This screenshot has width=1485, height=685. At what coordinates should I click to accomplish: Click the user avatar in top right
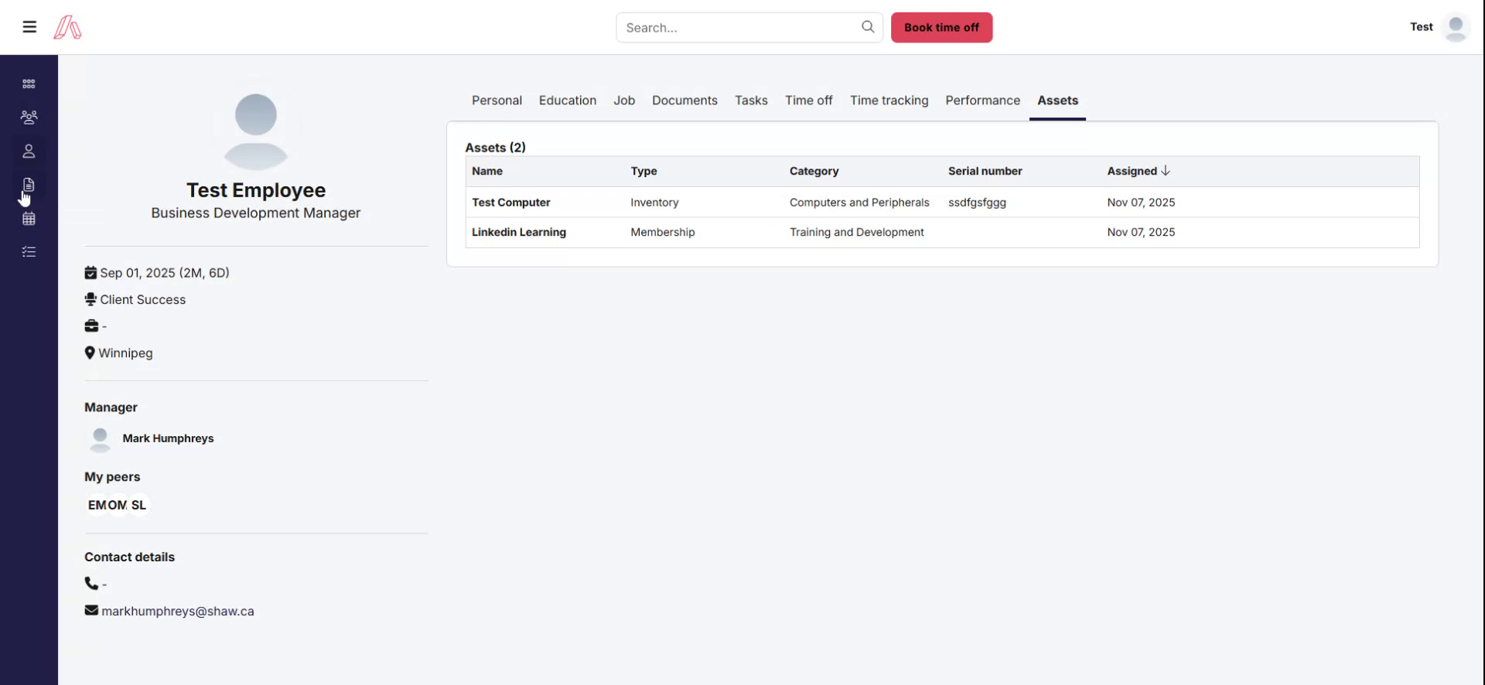tap(1456, 28)
